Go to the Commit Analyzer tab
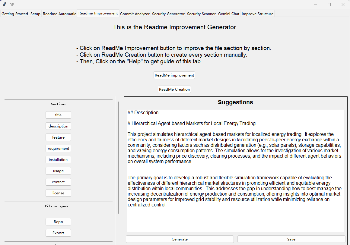Screen dimensions: 350x245 point(135,14)
